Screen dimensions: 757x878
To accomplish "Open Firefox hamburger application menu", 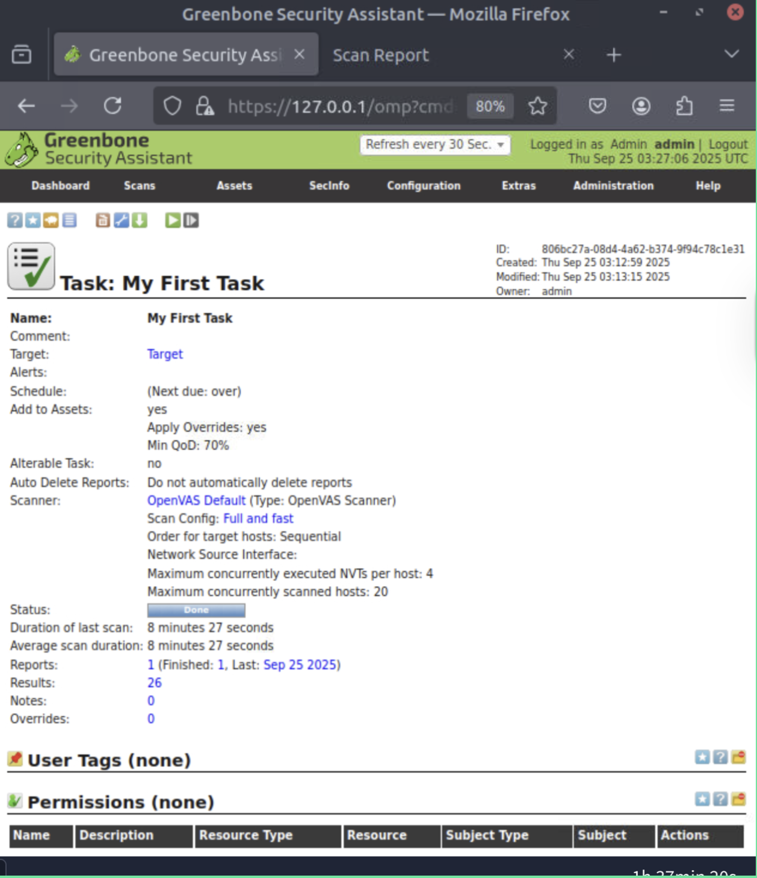I will pos(727,107).
